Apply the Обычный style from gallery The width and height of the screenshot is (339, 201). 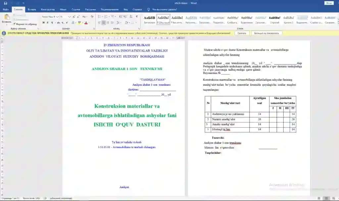(x=163, y=20)
